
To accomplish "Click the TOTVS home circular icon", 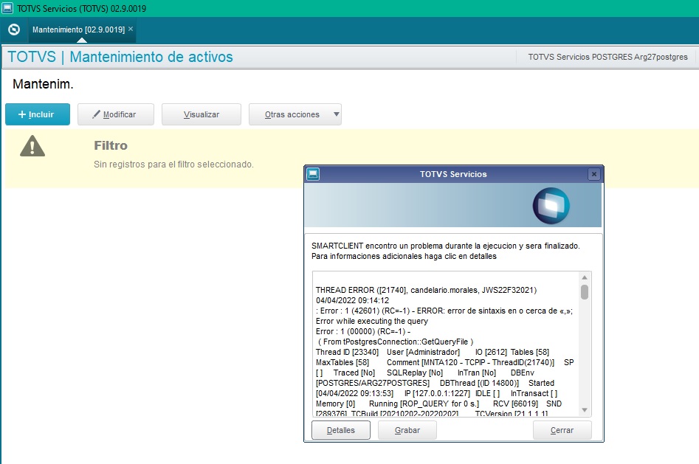I will (x=14, y=30).
